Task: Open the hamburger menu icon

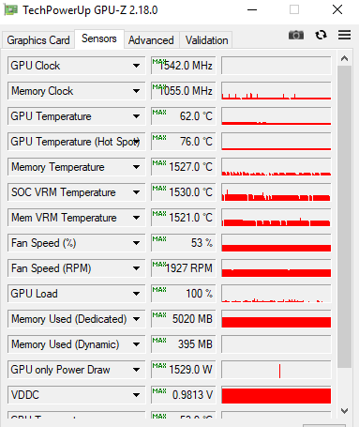Action: tap(344, 35)
